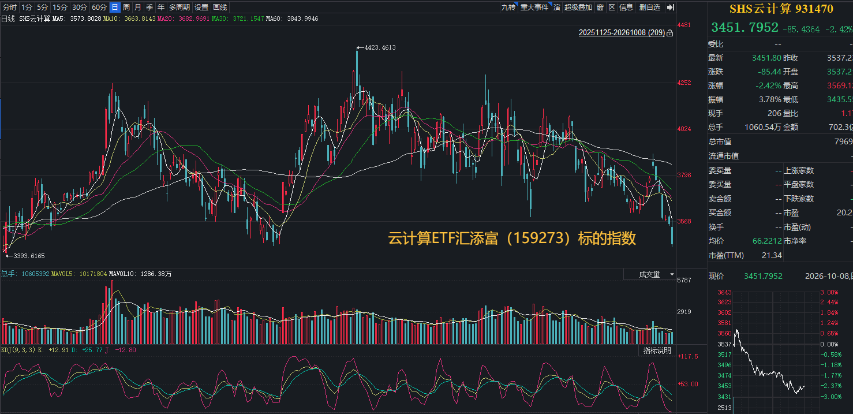Switch to the 年 yearly chart
This screenshot has width=853, height=414.
point(161,8)
